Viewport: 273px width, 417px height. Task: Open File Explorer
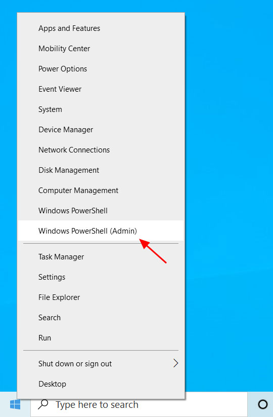click(101, 297)
